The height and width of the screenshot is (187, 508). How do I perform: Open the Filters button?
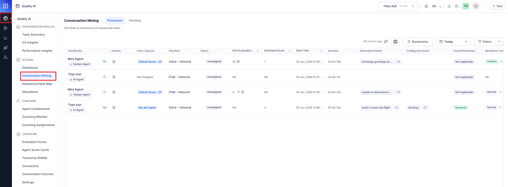click(485, 42)
